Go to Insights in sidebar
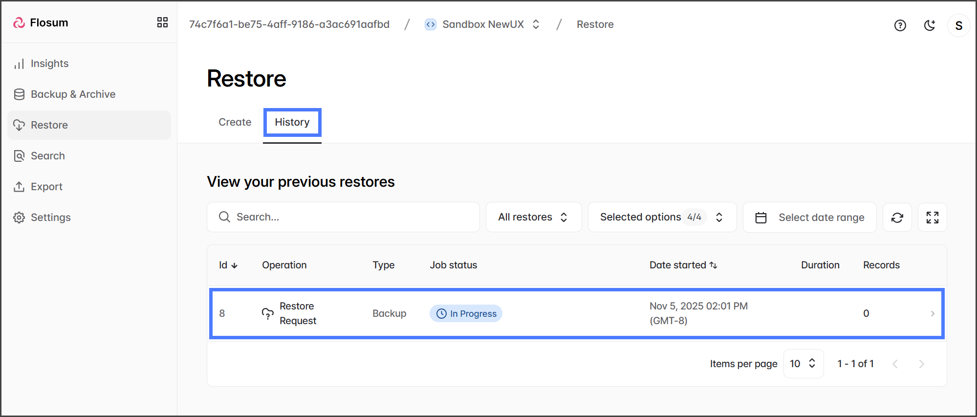Screen dimensions: 977x417 (x=49, y=64)
